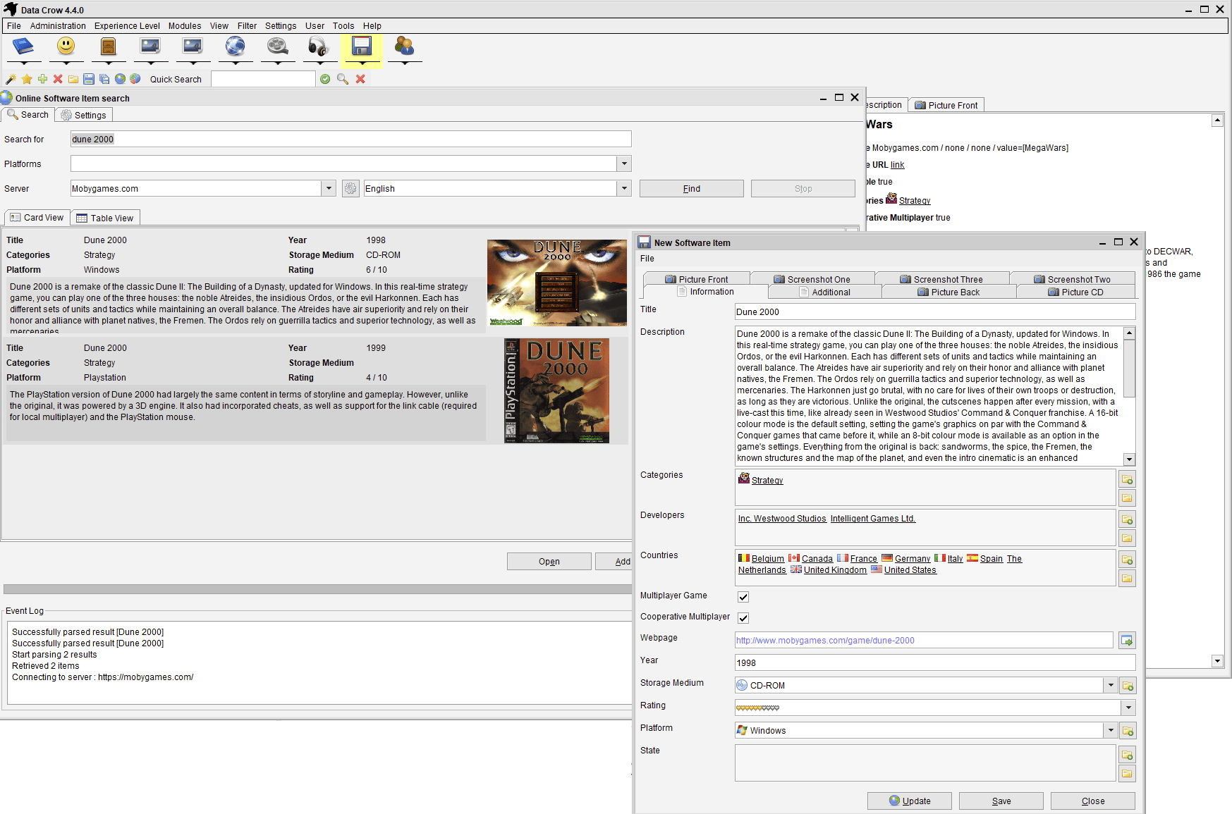Click the Find button
Viewport: 1232px width, 814px height.
pos(692,189)
